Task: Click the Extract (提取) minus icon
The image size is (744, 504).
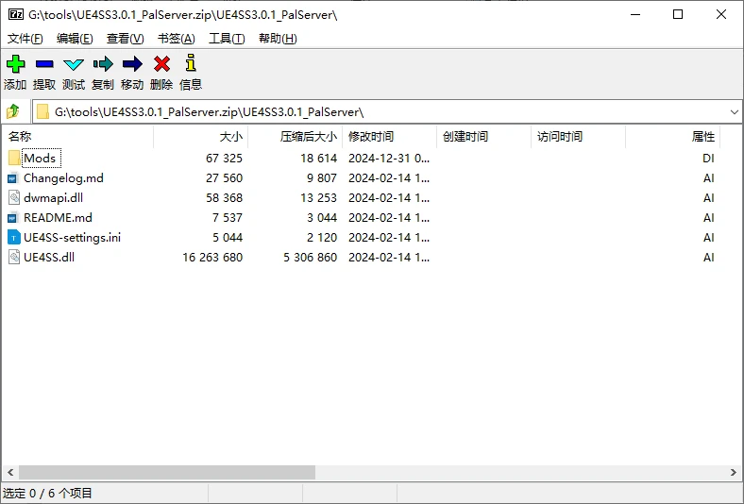Action: [x=44, y=64]
